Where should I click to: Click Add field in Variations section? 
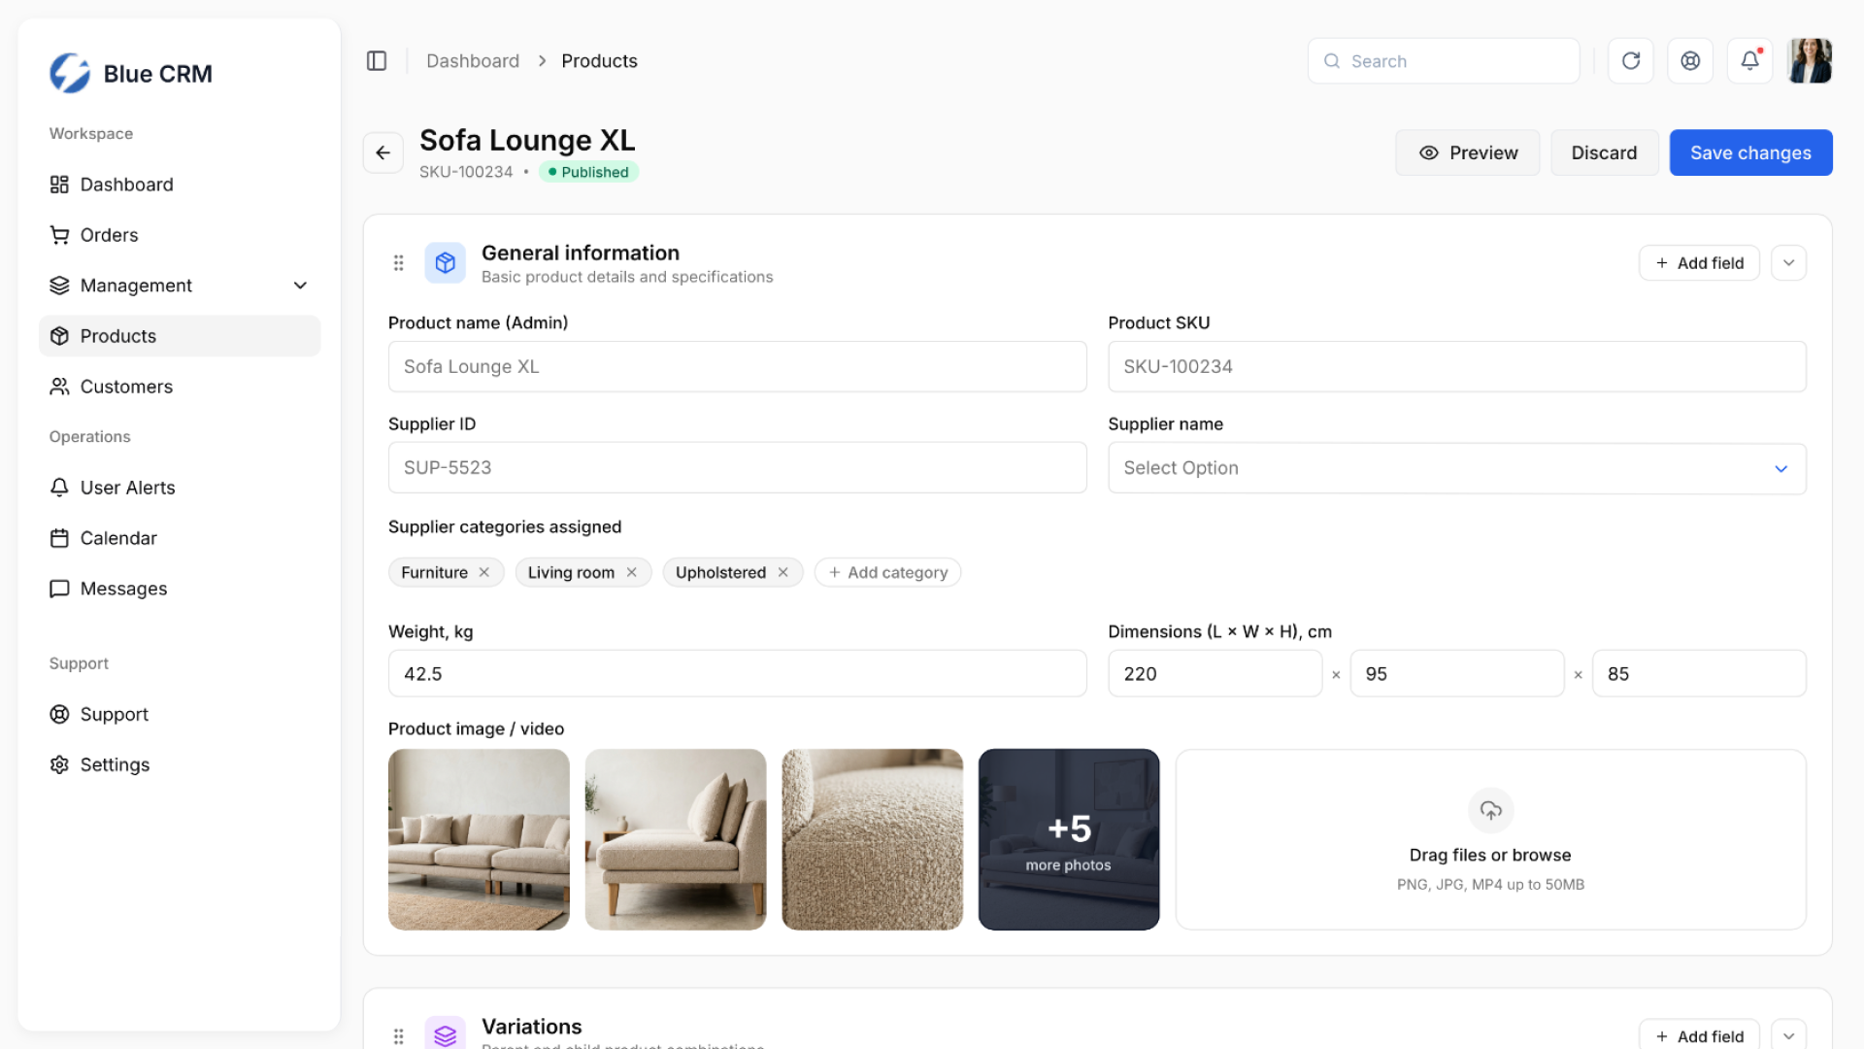pyautogui.click(x=1699, y=1035)
